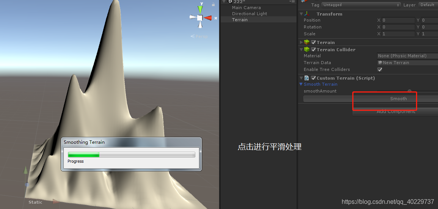438x209 pixels.
Task: Select Terrain in Hierarchy
Action: (240, 20)
